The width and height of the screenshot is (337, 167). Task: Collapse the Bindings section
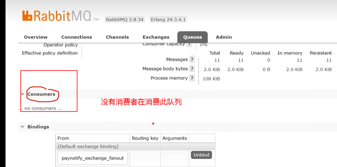coord(22,127)
